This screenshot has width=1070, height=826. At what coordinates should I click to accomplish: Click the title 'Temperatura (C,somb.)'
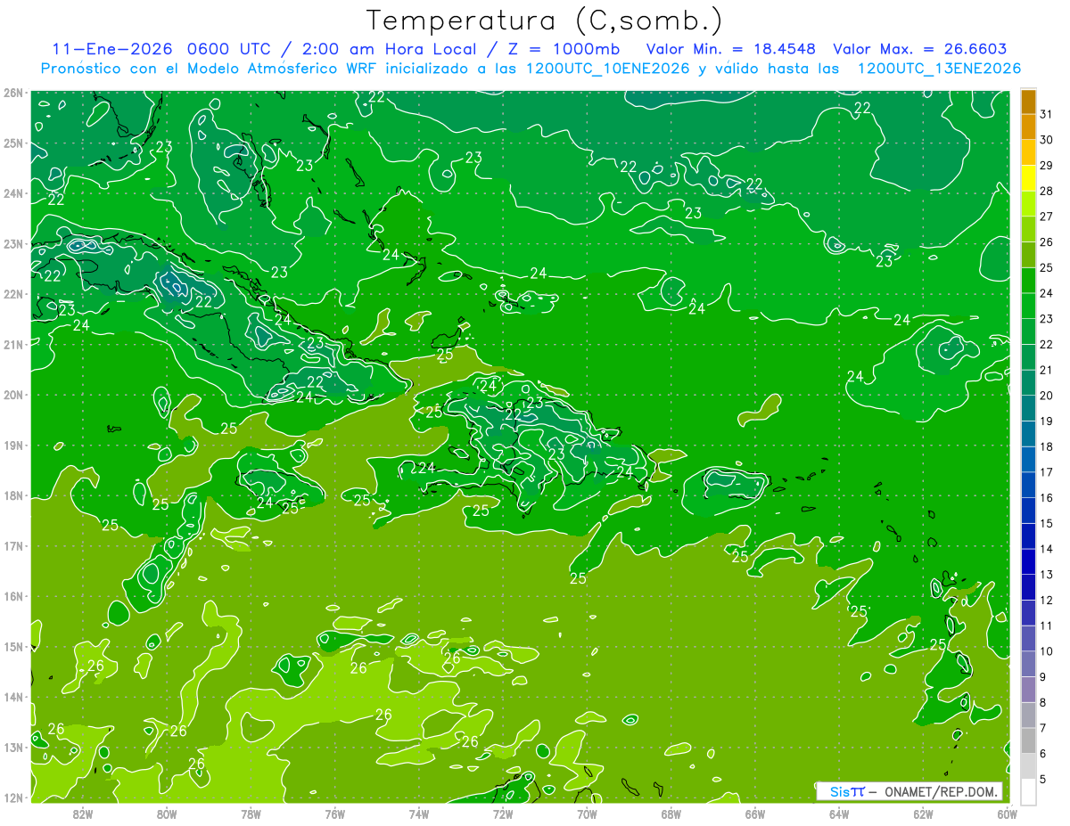pyautogui.click(x=544, y=20)
